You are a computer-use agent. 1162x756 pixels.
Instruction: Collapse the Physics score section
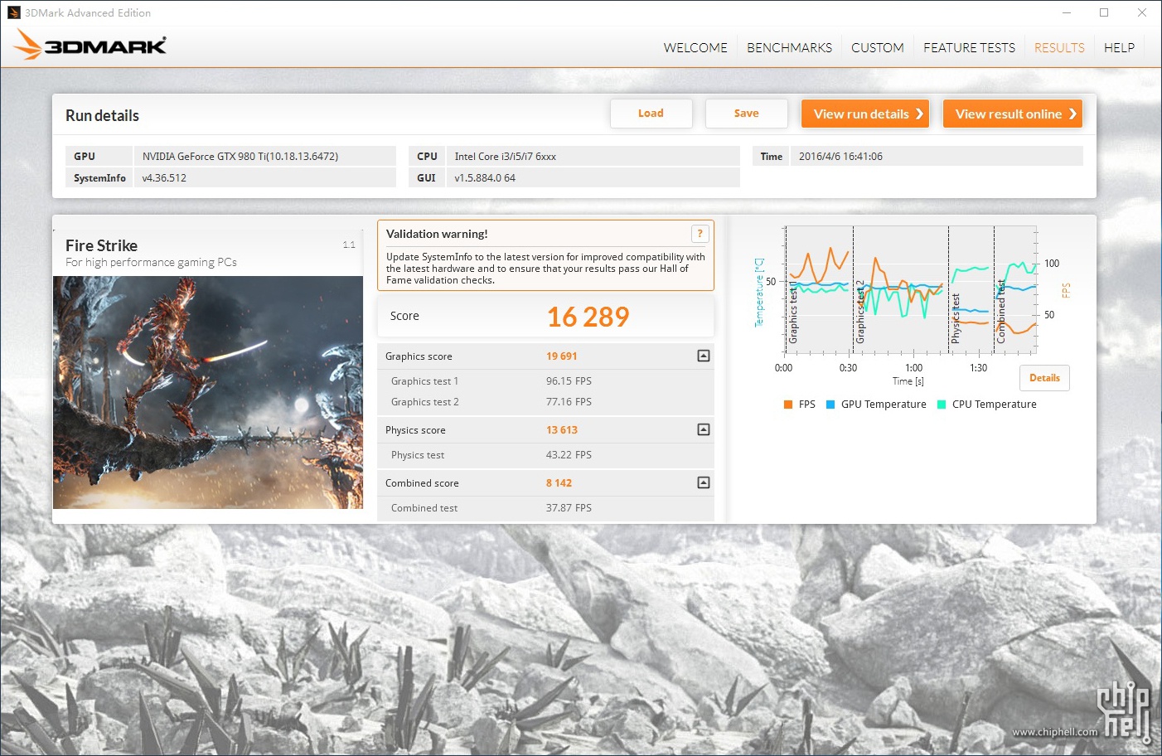(x=703, y=429)
